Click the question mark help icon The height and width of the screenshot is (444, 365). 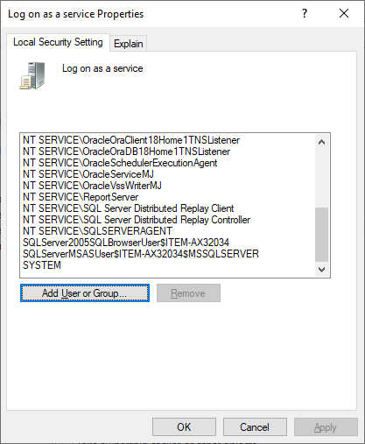pyautogui.click(x=305, y=13)
